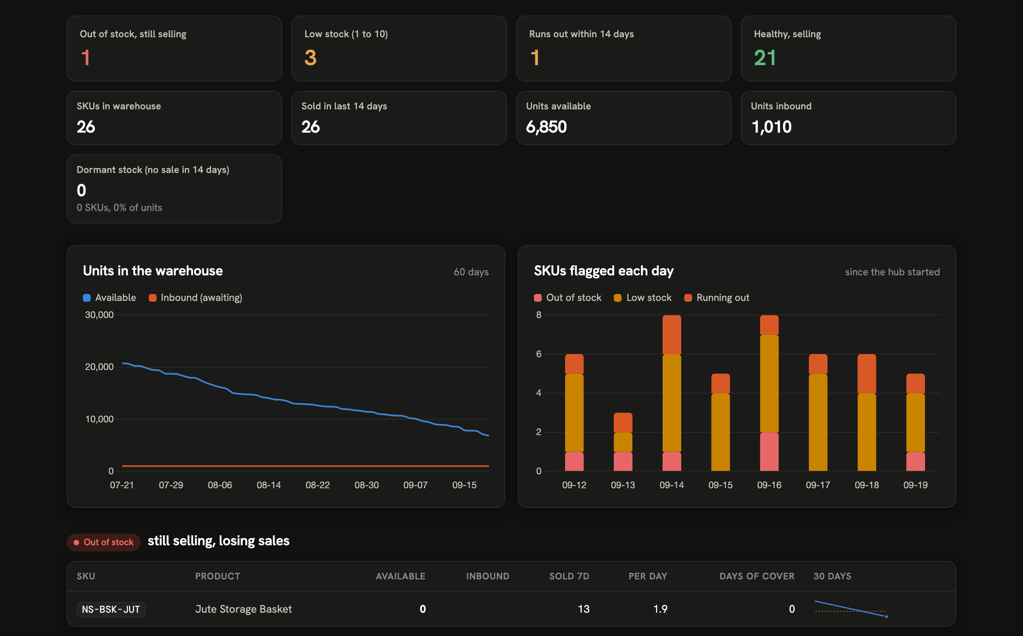The image size is (1023, 636).
Task: Click the Dormant stock summary card
Action: pyautogui.click(x=174, y=189)
